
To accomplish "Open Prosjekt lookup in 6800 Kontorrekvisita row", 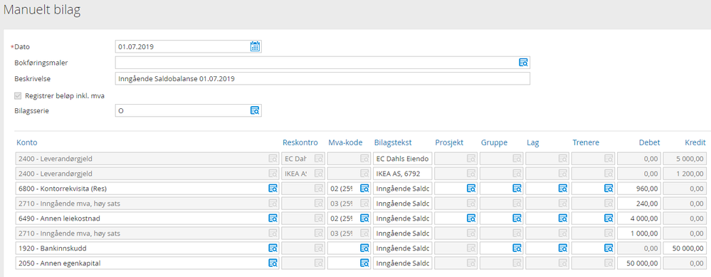I will (x=470, y=188).
